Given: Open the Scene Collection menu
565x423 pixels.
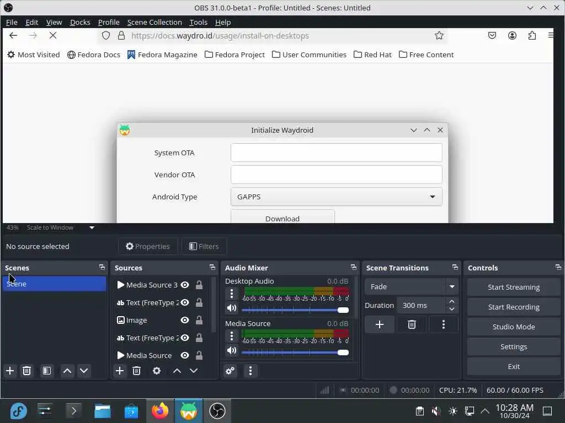Looking at the screenshot, I should tap(154, 22).
